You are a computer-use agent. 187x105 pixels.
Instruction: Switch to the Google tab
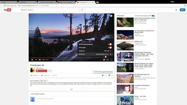point(8,2)
